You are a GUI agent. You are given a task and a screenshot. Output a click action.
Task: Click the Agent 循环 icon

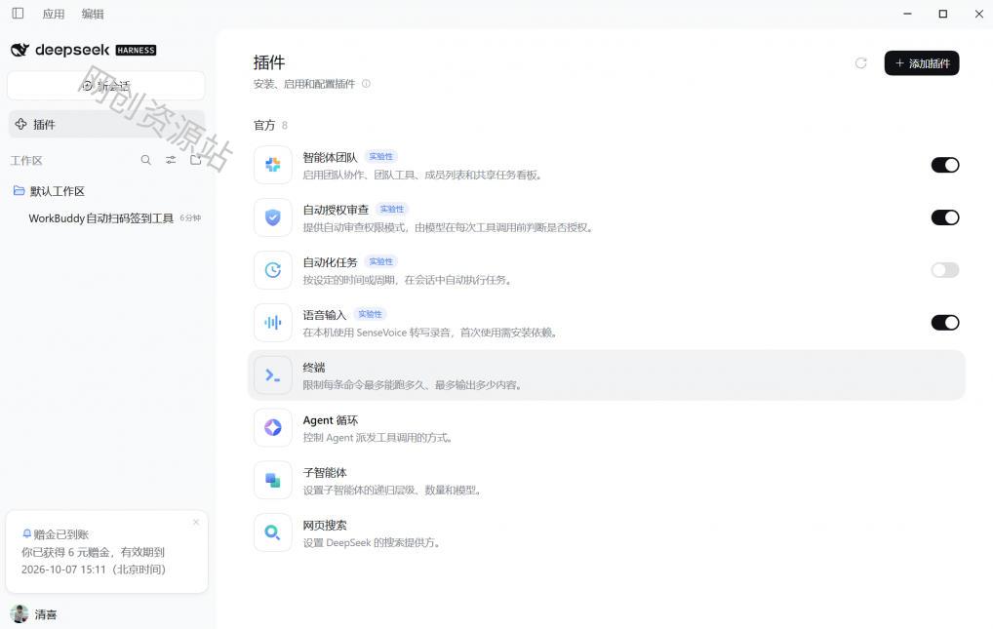273,427
